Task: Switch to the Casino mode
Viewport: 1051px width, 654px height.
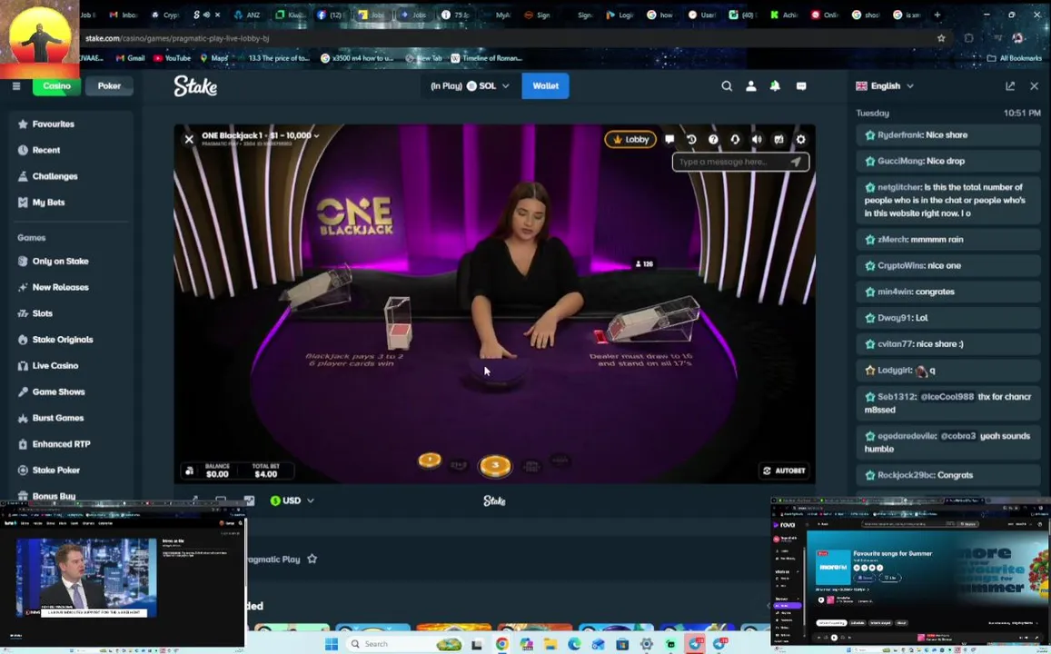Action: click(x=56, y=85)
